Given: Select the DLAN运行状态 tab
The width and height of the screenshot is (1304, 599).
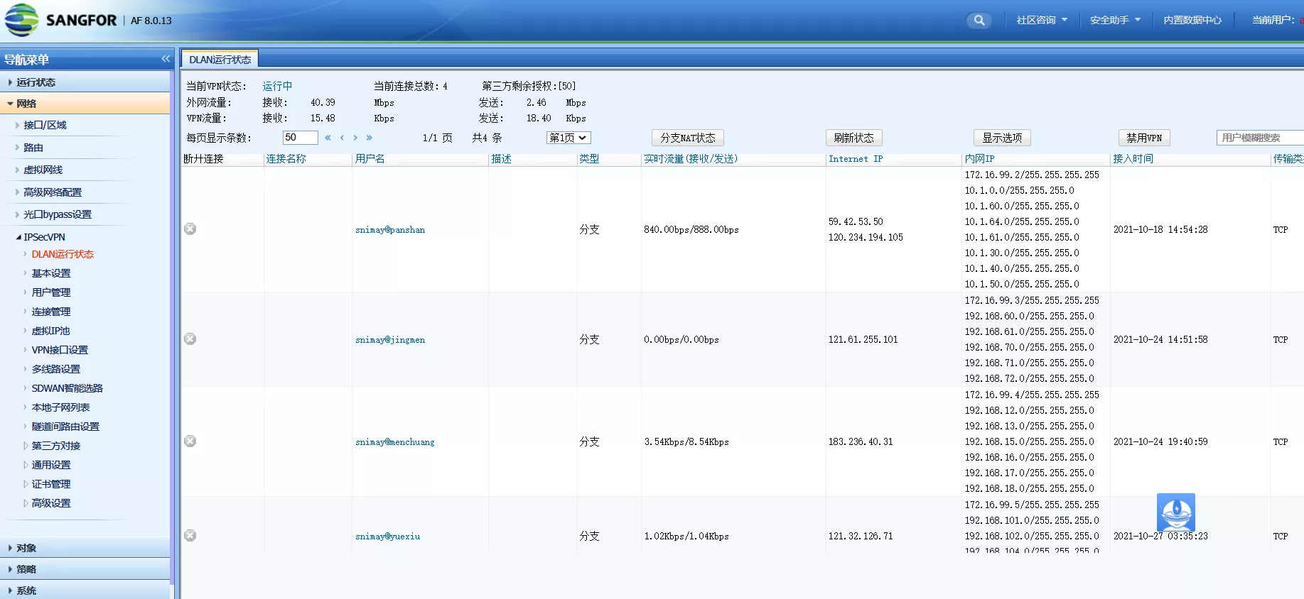Looking at the screenshot, I should pyautogui.click(x=220, y=60).
